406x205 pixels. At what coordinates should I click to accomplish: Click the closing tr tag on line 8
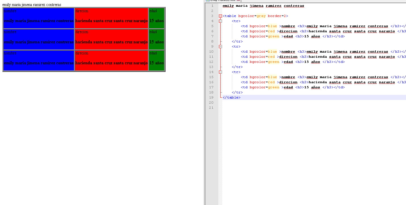(x=237, y=42)
